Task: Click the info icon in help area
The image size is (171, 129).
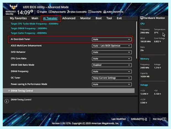Action: (x=7, y=101)
